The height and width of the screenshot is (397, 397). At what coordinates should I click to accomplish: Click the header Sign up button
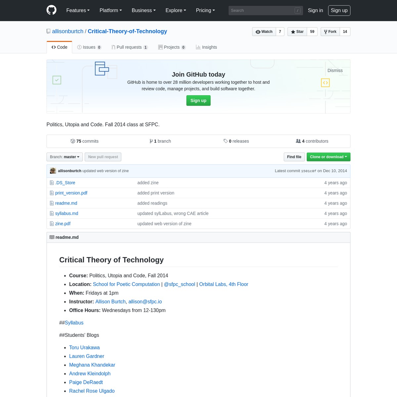point(339,10)
